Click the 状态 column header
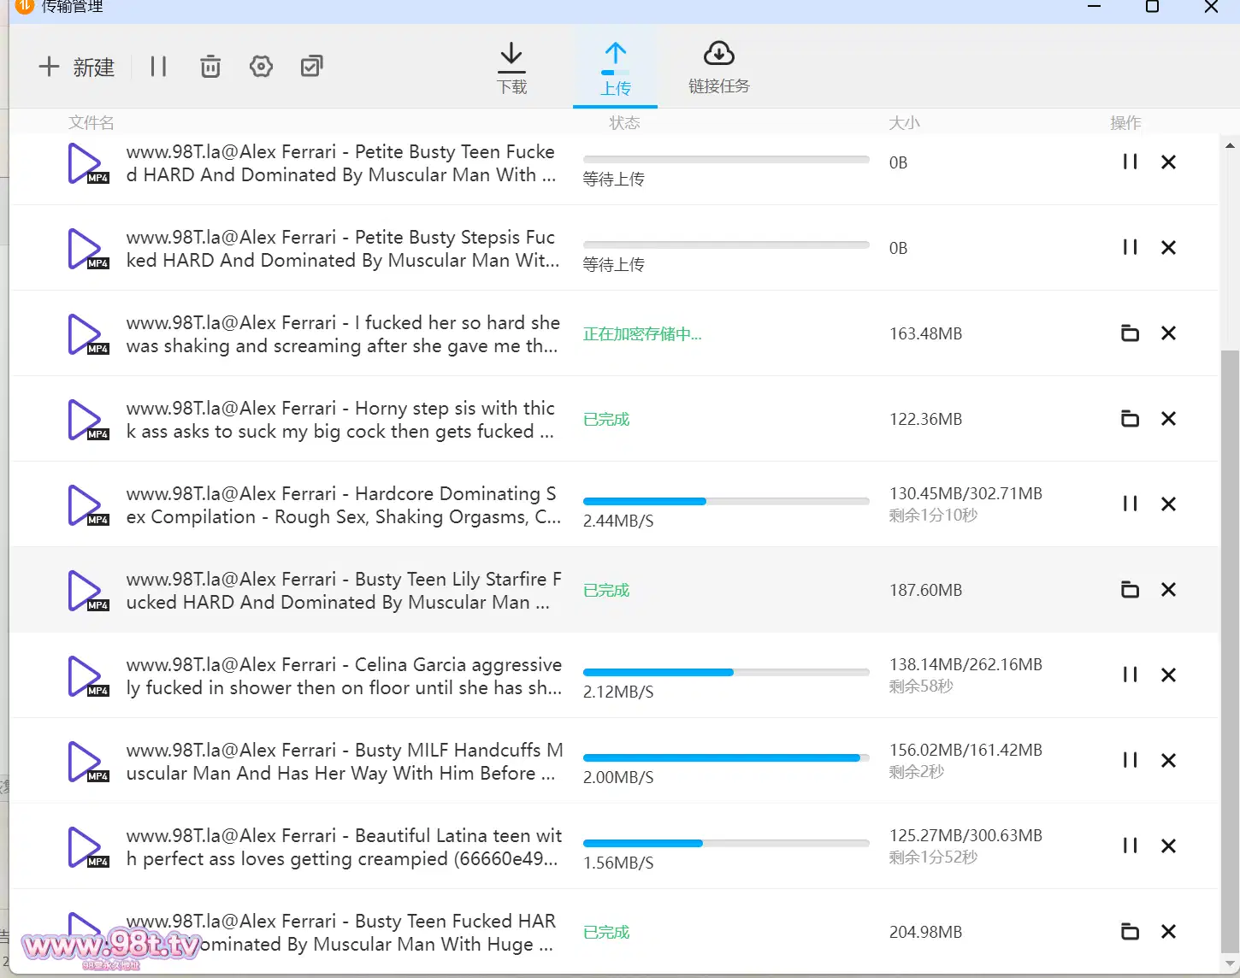Screen dimensions: 1240x978 point(624,122)
